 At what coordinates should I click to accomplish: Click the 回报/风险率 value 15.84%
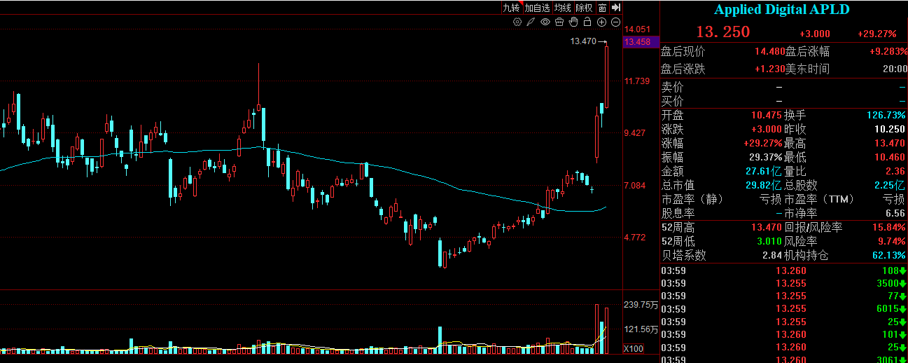(889, 227)
